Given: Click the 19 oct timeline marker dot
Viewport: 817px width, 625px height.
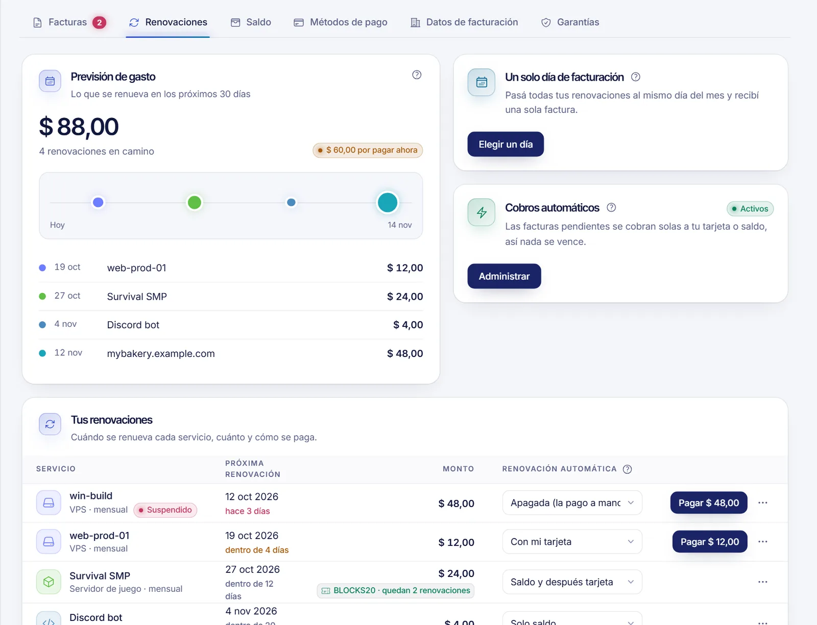Looking at the screenshot, I should point(98,203).
